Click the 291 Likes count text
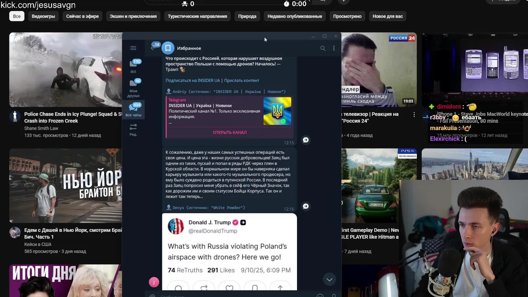Image resolution: width=528 pixels, height=297 pixels. (x=221, y=270)
